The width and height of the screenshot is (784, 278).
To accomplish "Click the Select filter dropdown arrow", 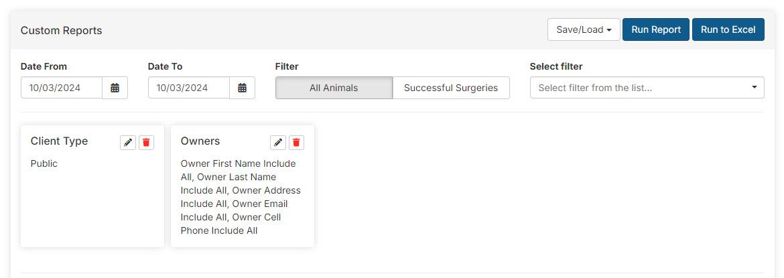I will [754, 88].
